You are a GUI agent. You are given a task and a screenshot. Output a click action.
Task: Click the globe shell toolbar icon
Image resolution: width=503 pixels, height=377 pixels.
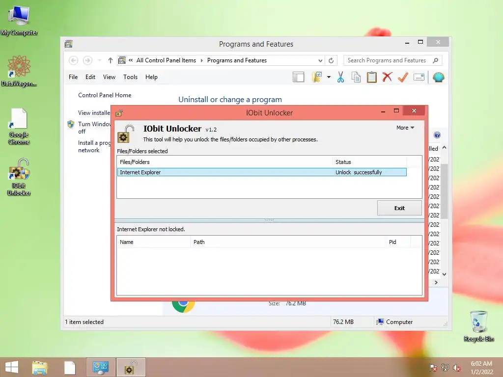(x=438, y=77)
